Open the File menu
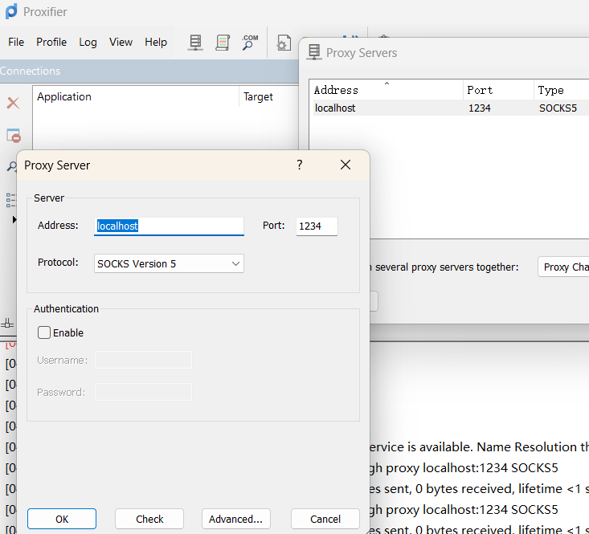Screen dimensions: 589x534 click(16, 42)
